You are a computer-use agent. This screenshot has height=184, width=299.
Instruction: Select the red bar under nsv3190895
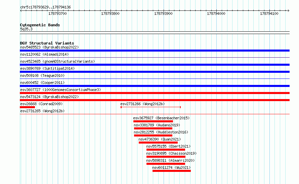pyautogui.click(x=166, y=157)
